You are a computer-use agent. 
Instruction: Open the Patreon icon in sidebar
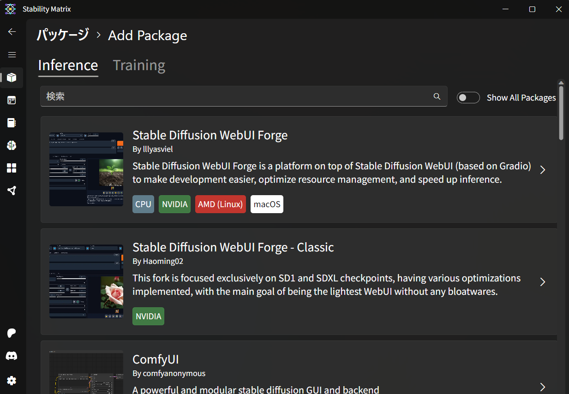pyautogui.click(x=12, y=333)
